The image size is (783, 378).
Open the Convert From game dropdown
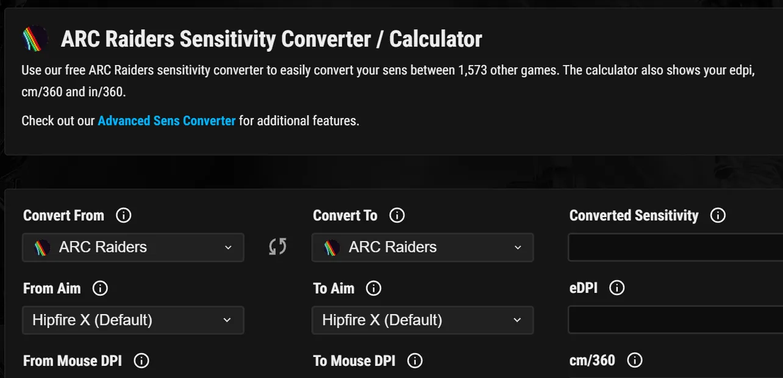tap(133, 247)
